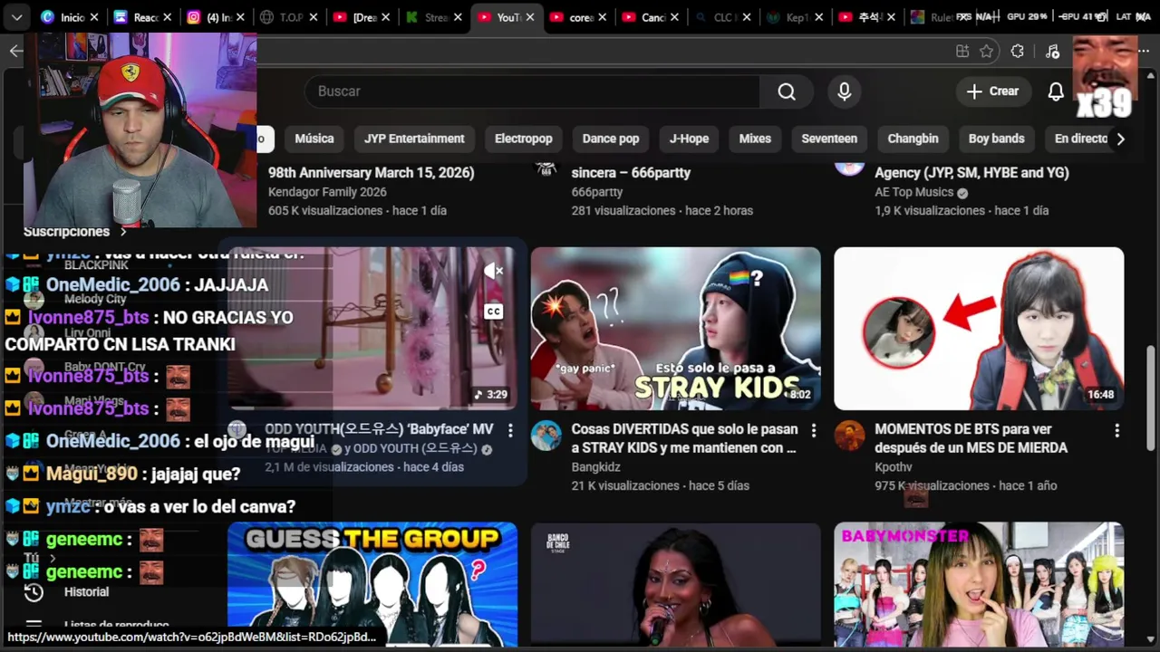
Task: Unmute the Babyface preview with speaker icon
Action: 493,271
